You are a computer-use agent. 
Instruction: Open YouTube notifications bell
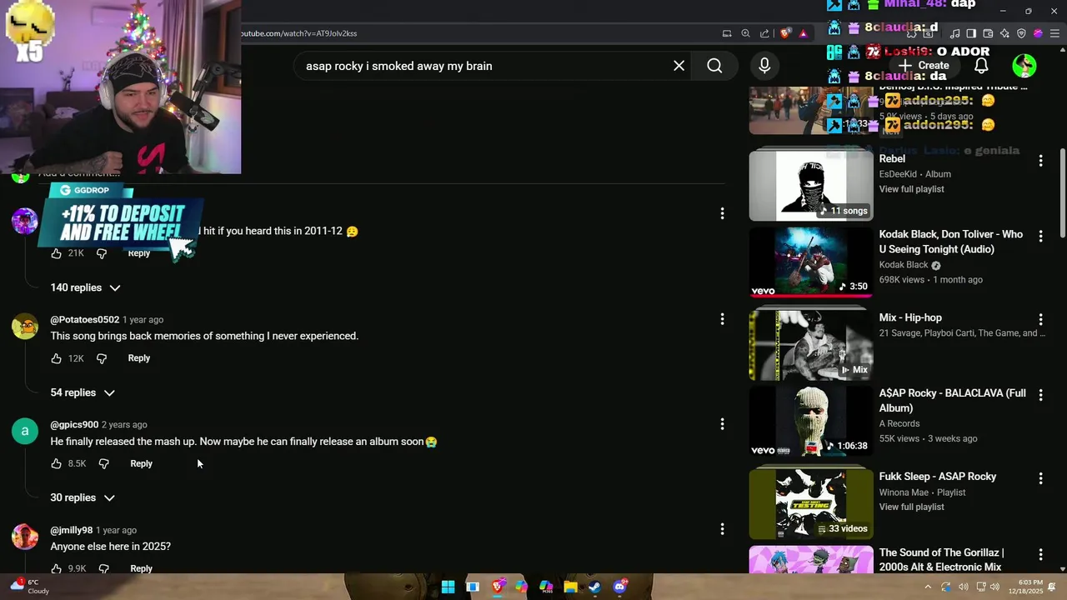(982, 66)
